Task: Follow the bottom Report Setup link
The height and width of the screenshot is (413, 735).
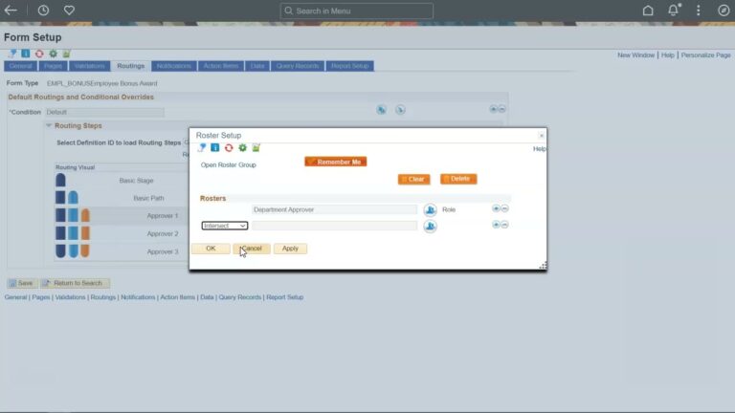Action: click(x=285, y=297)
